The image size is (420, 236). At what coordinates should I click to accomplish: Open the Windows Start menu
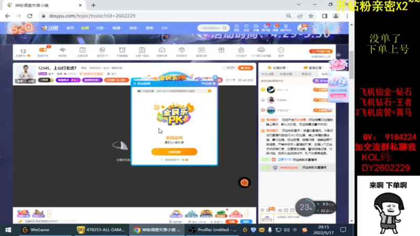(x=8, y=230)
